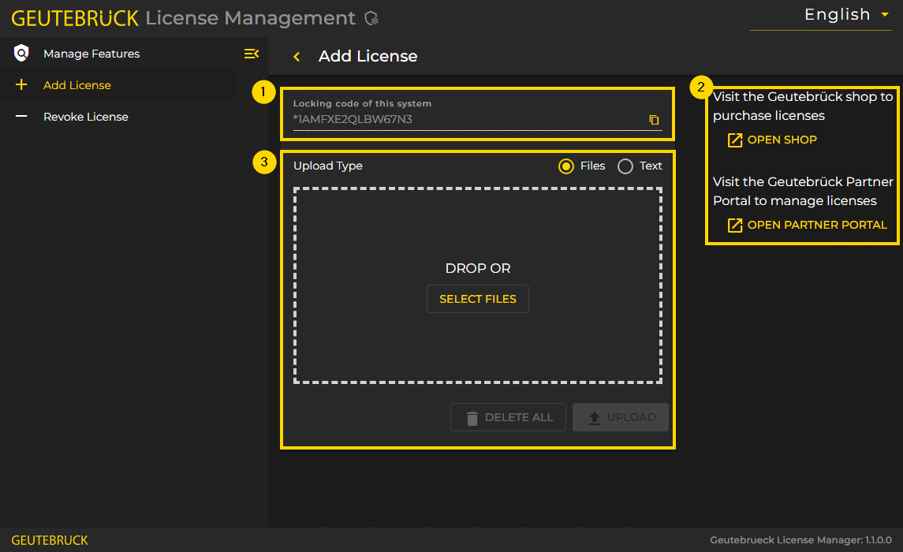Go back using the arrow beside Add License
The width and height of the screenshot is (903, 552).
pos(297,57)
